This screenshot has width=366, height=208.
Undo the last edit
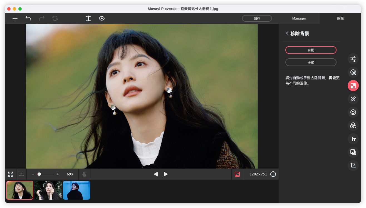pos(28,18)
